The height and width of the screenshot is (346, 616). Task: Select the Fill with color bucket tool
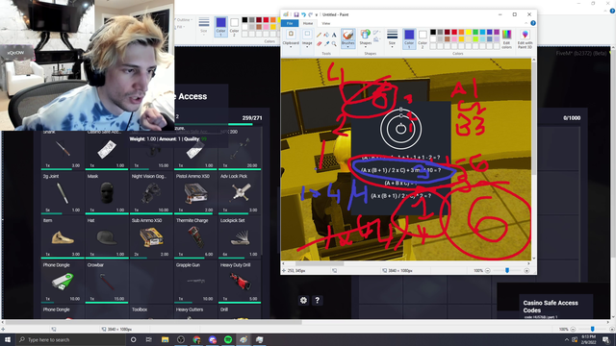click(326, 35)
